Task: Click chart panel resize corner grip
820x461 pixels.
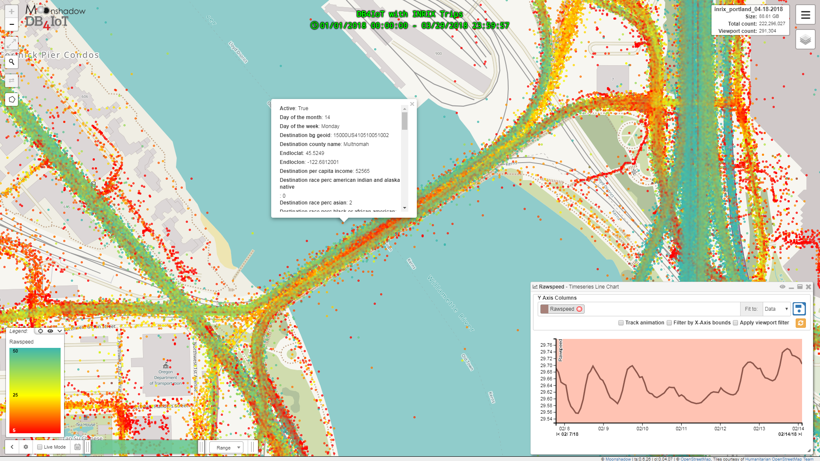Action: tap(809, 450)
